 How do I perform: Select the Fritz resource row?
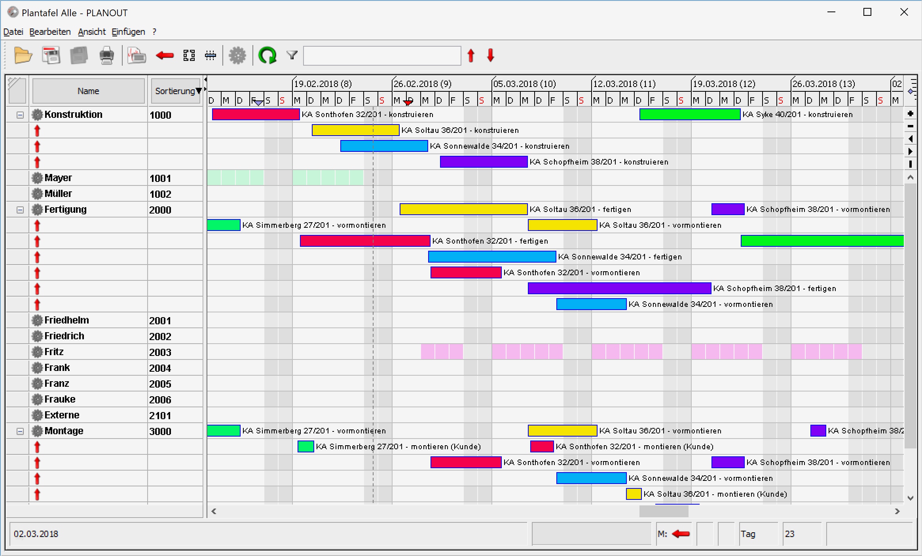click(54, 352)
